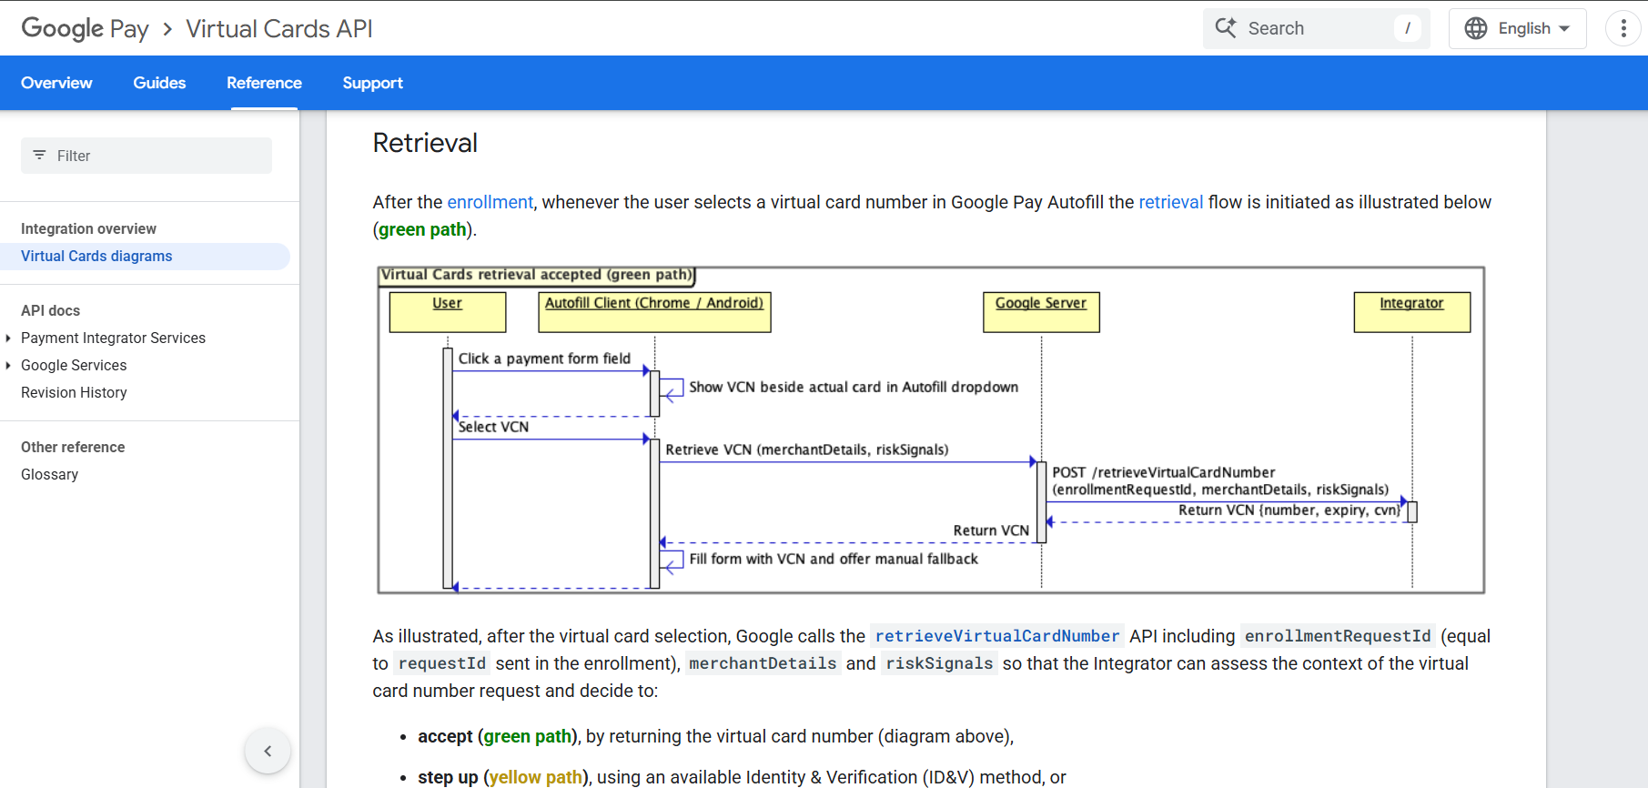Click the search sparkle magnifier icon
This screenshot has height=788, width=1648.
pyautogui.click(x=1226, y=28)
